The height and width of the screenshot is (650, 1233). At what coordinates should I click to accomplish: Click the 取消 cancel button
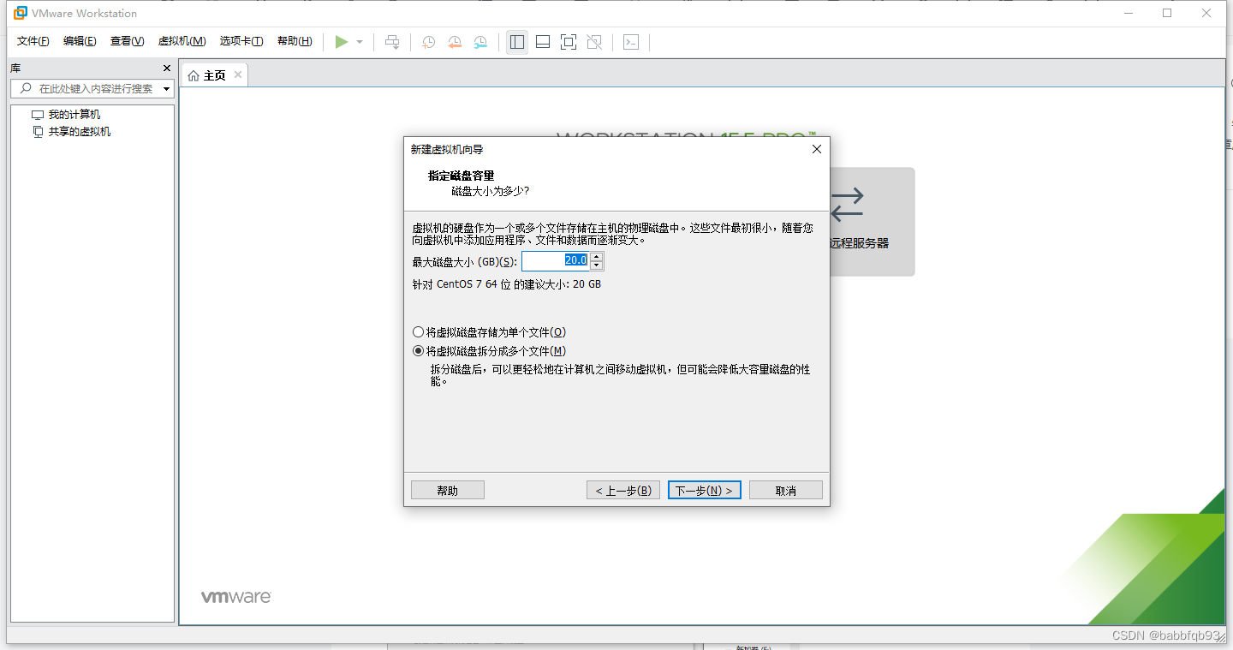tap(786, 490)
